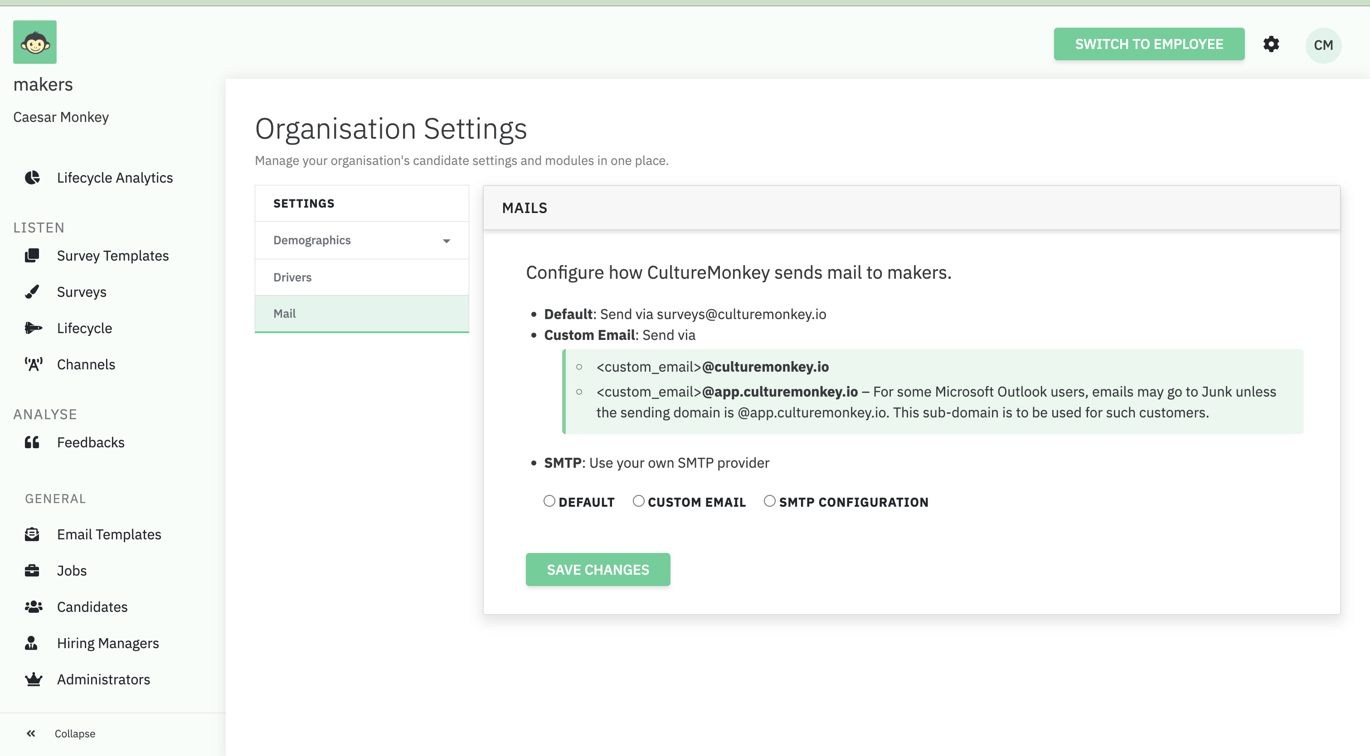Select the DEFAULT mail radio option

[549, 501]
